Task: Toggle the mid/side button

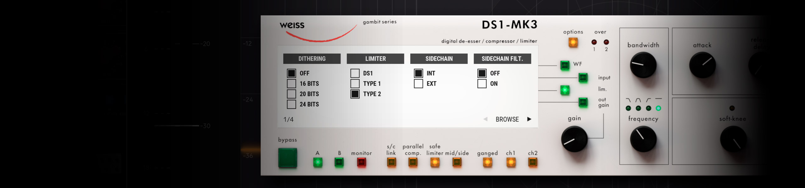Action: coord(457,162)
